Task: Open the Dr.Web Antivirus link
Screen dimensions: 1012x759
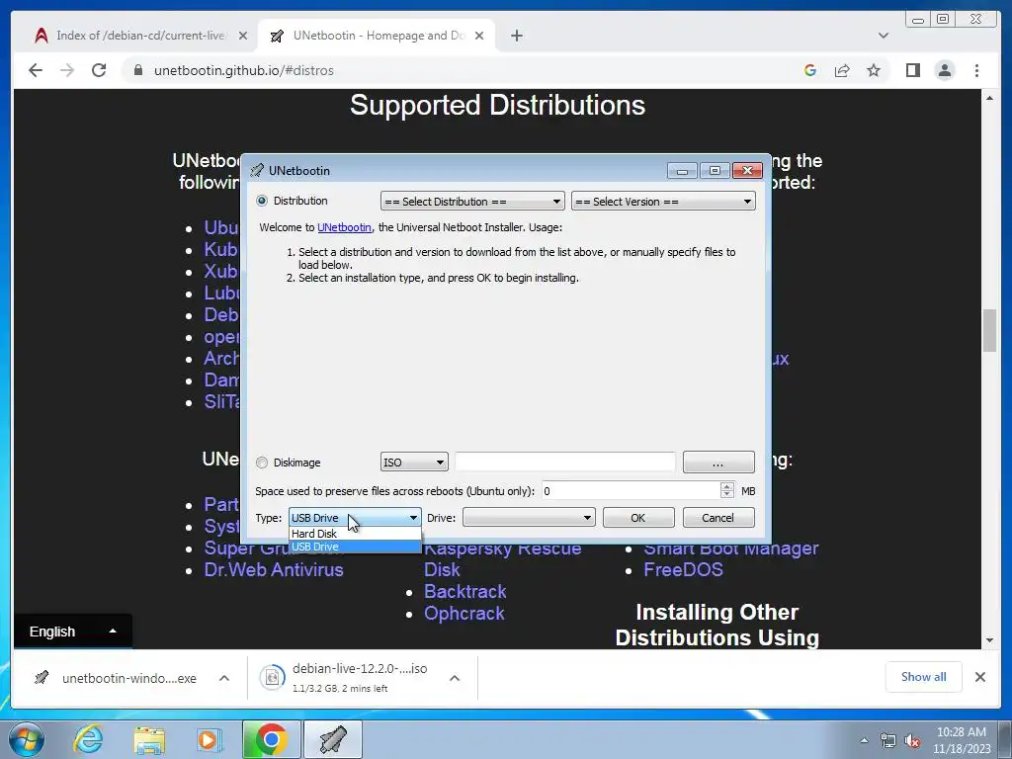Action: tap(274, 570)
